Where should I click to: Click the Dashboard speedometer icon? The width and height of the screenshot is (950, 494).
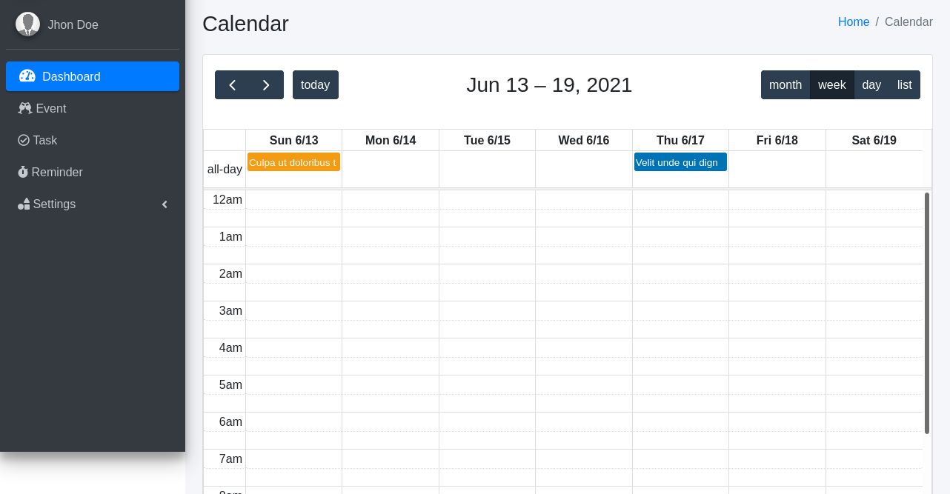27,76
